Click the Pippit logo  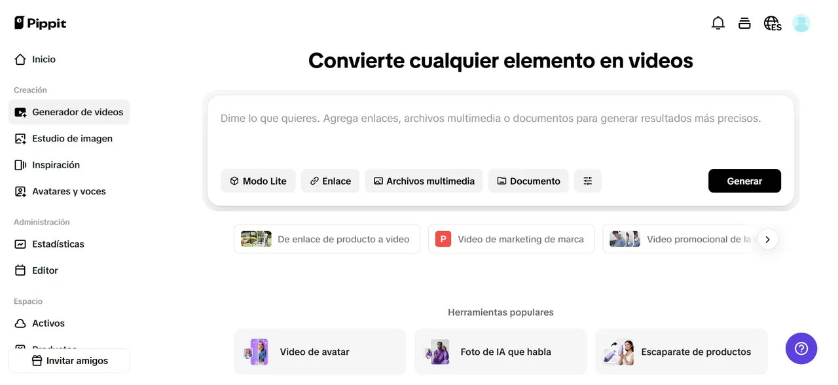(41, 24)
